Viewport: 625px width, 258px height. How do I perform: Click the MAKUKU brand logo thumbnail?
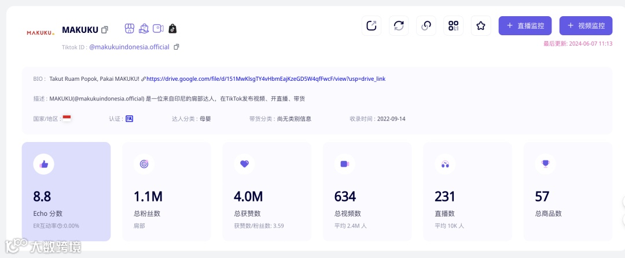[x=41, y=33]
